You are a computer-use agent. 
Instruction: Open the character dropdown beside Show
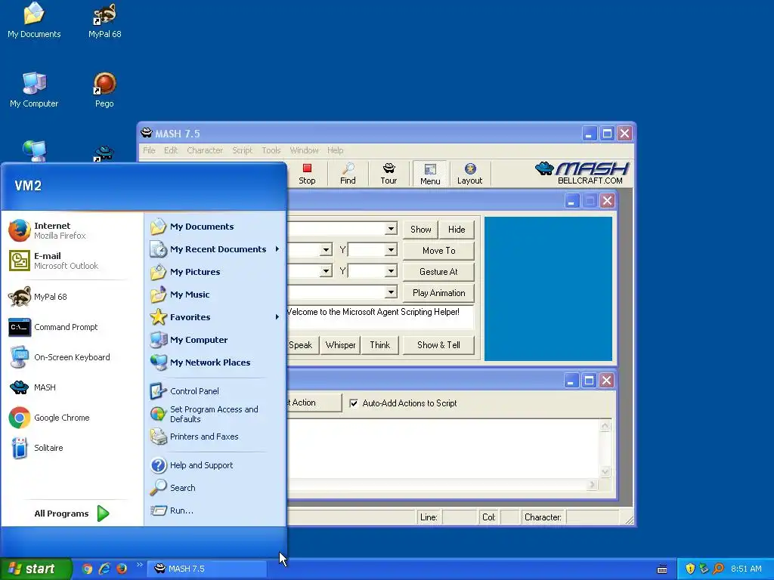pos(391,229)
